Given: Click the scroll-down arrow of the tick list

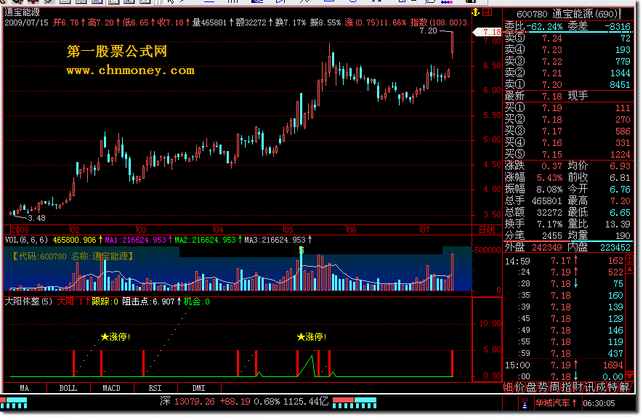Looking at the screenshot, I should tap(630, 376).
